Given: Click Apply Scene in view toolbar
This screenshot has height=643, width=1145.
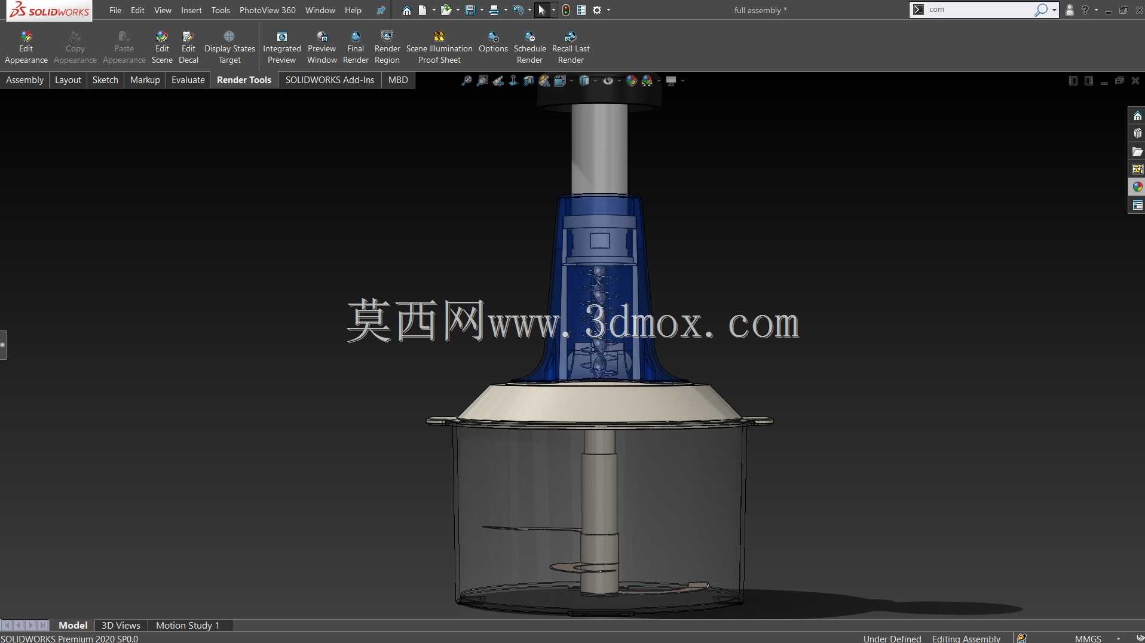Looking at the screenshot, I should [x=647, y=81].
